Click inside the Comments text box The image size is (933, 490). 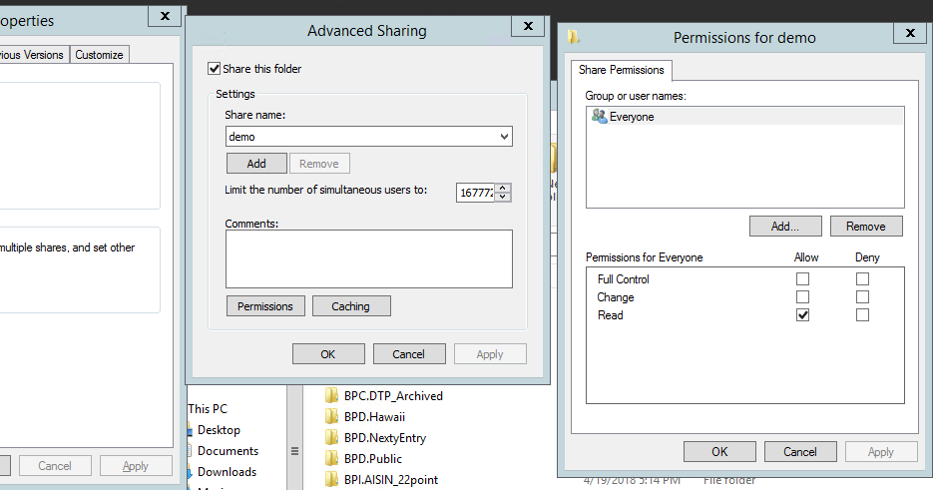pos(368,258)
